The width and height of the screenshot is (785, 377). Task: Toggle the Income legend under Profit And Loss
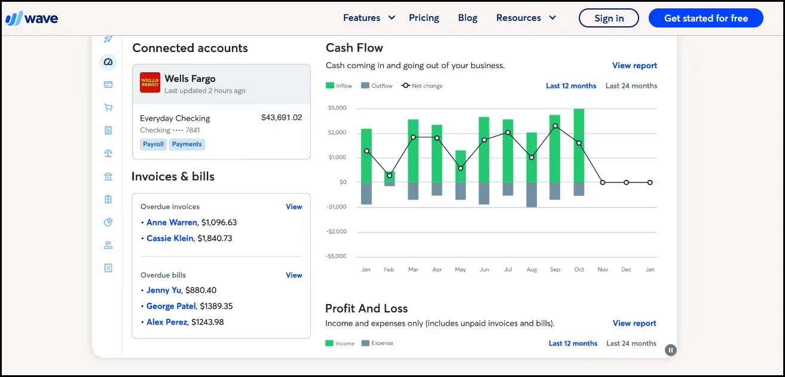(340, 343)
